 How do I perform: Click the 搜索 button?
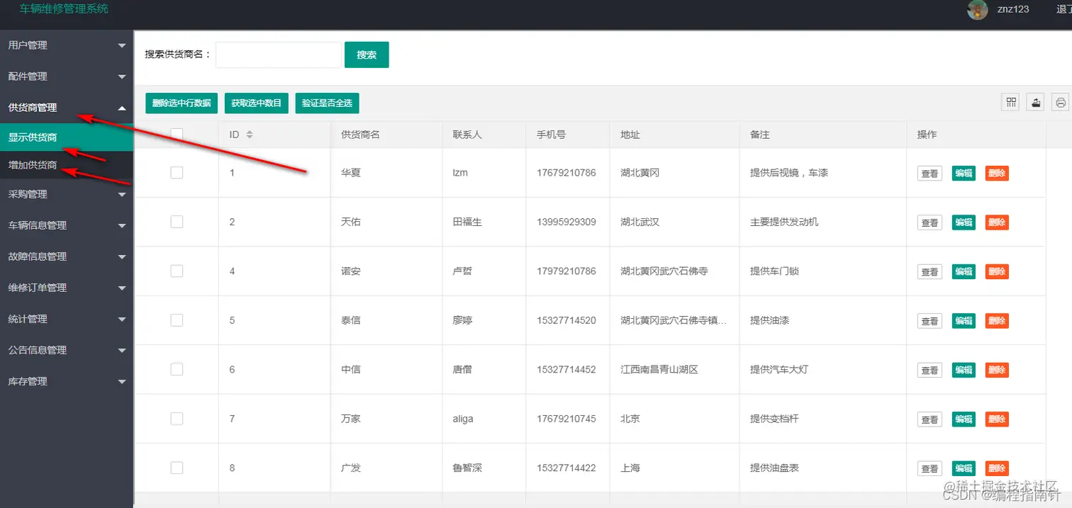click(367, 55)
